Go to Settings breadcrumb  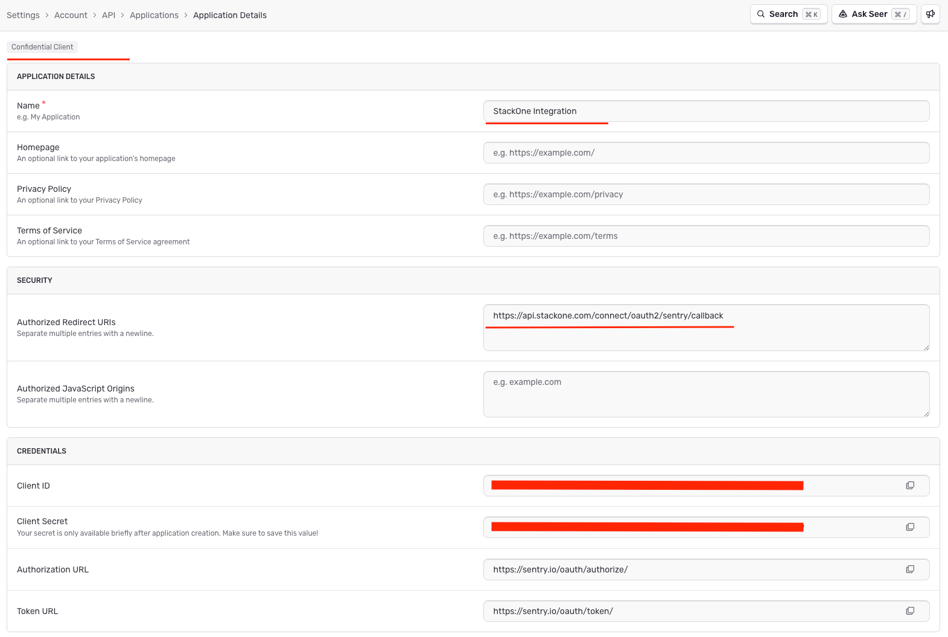23,15
